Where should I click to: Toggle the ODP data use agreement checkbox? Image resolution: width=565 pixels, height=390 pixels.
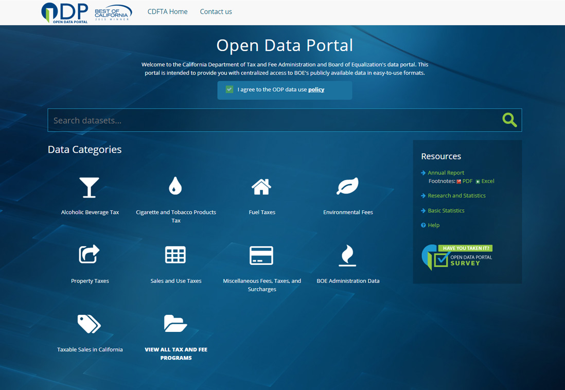(x=229, y=90)
